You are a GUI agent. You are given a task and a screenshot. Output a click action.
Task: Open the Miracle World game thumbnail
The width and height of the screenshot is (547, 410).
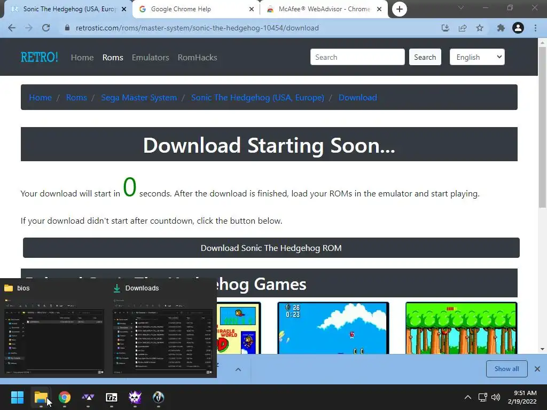coord(239,328)
